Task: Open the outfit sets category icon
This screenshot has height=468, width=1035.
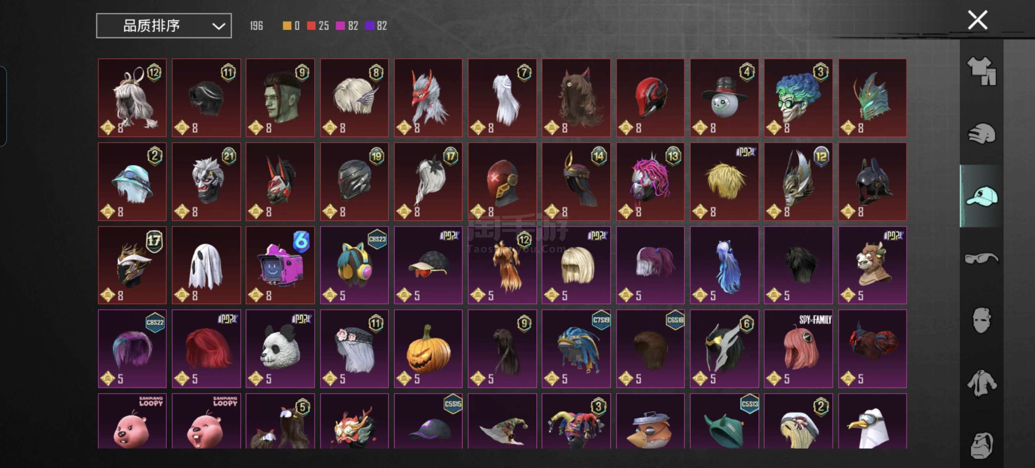Action: [x=982, y=71]
